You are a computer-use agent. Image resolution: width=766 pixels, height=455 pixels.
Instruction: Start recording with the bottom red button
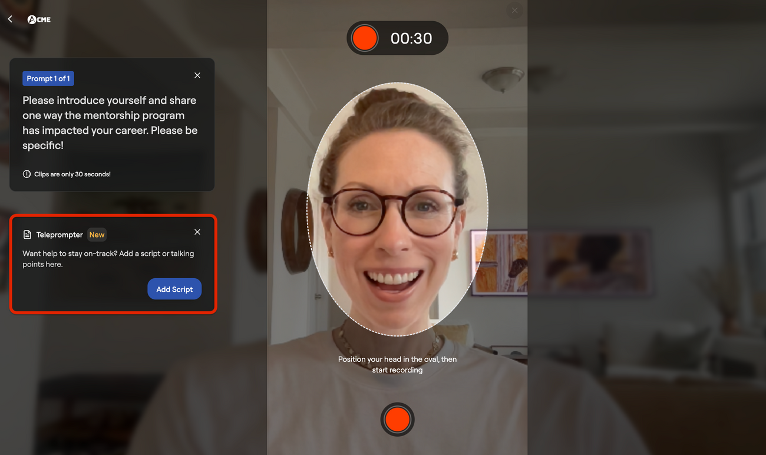tap(397, 420)
